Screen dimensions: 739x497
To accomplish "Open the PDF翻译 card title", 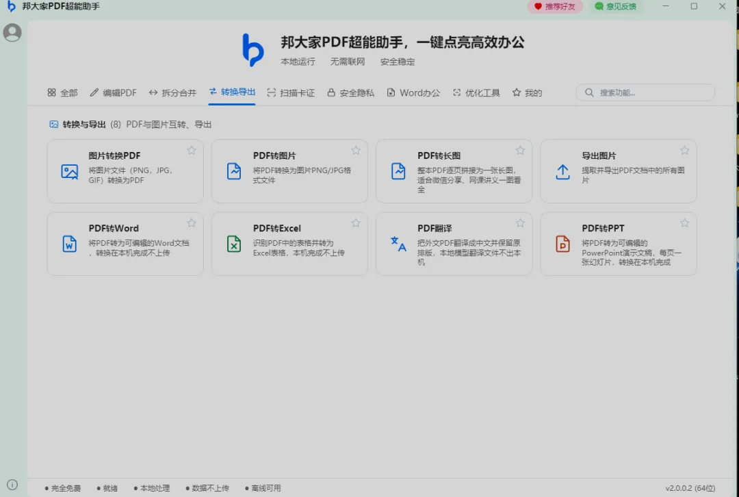I will tap(435, 228).
